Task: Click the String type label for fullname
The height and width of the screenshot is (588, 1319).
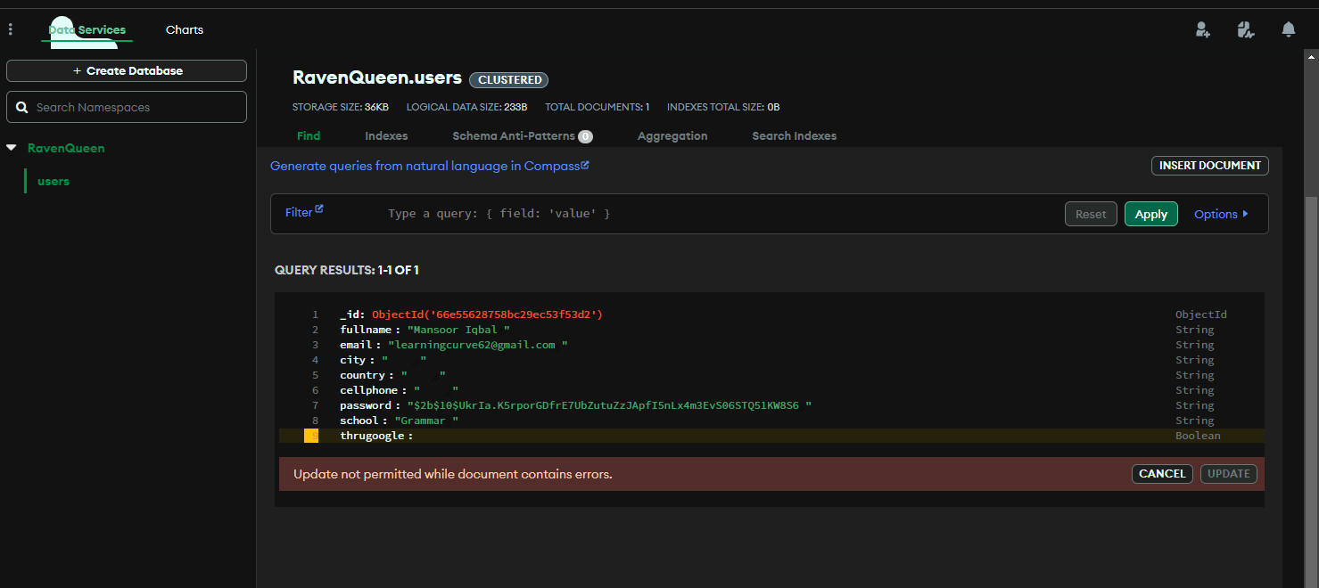Action: coord(1194,330)
